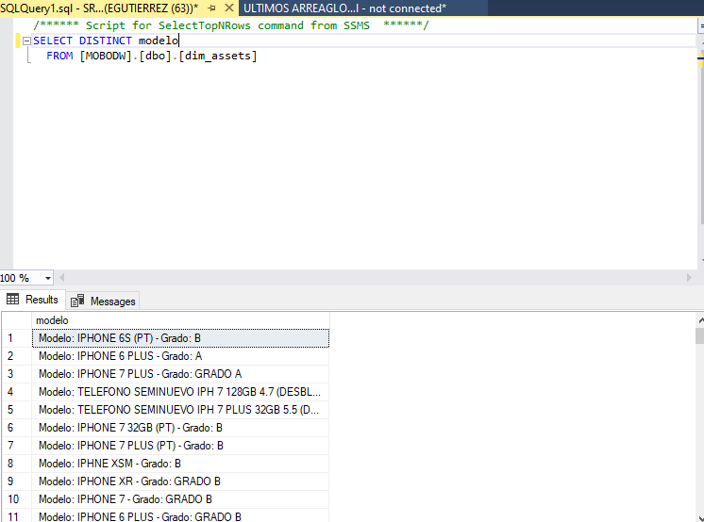The height and width of the screenshot is (522, 704).
Task: Click the results scrollbar up arrow
Action: coord(700,320)
